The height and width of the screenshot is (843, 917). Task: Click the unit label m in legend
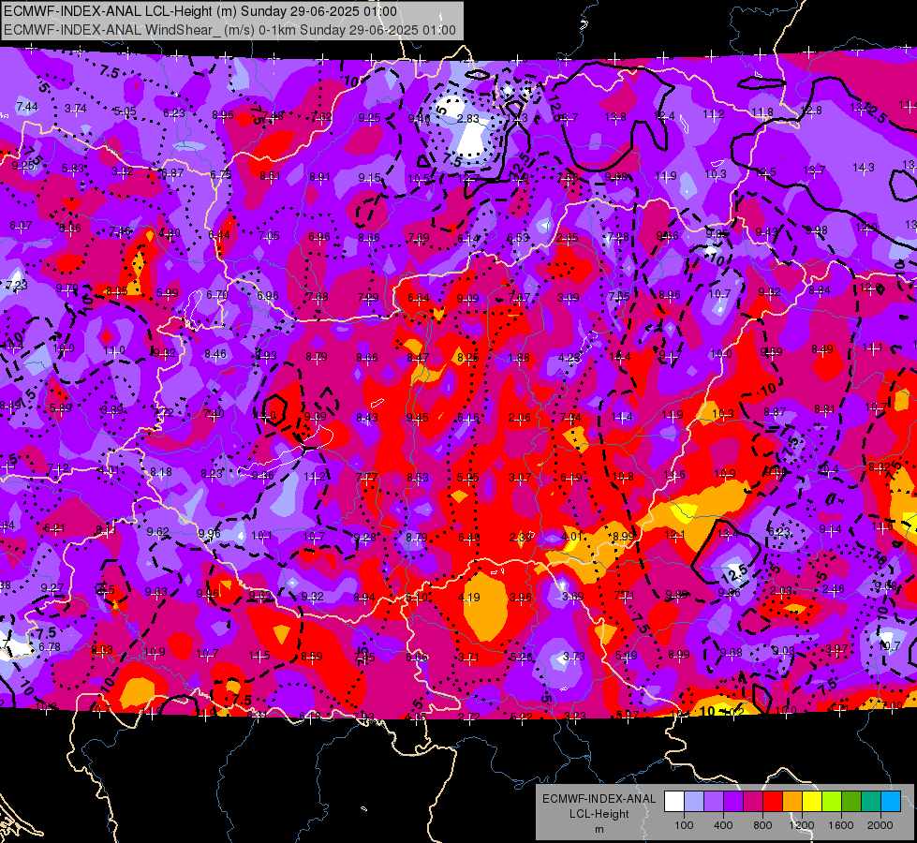pos(599,830)
